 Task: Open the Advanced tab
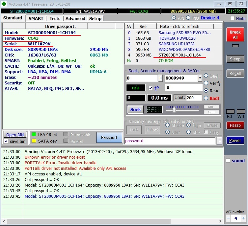click(75, 18)
